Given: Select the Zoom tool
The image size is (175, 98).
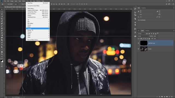Looking at the screenshot, I should click(x=2, y=54).
